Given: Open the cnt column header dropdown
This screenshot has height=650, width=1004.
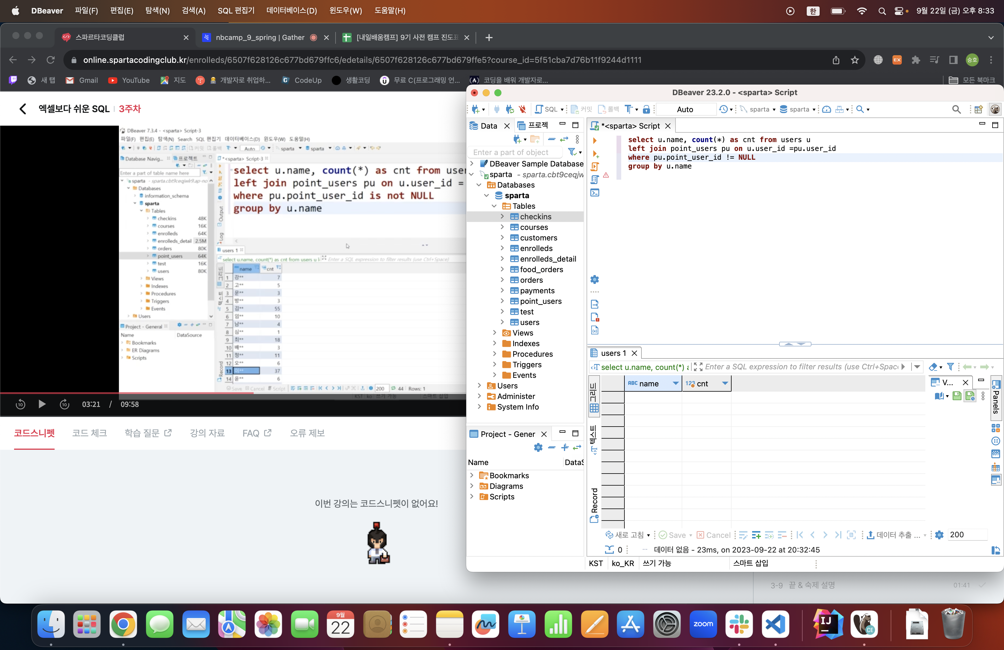Looking at the screenshot, I should click(x=725, y=383).
